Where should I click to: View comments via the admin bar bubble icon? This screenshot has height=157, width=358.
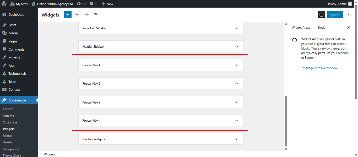[92, 4]
